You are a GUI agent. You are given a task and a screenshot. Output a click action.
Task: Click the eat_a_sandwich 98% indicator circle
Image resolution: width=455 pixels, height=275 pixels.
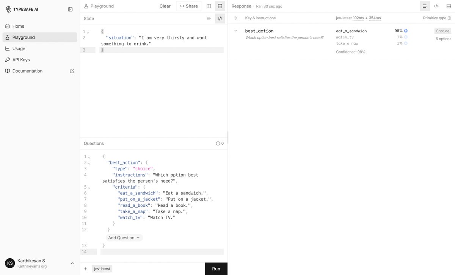[406, 31]
